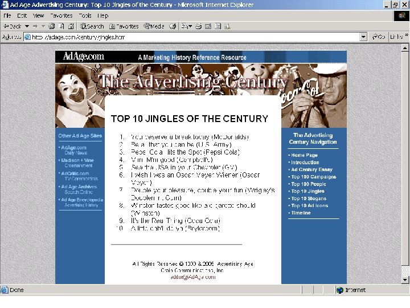Open the Top 10 Ad Icons link

pyautogui.click(x=310, y=205)
